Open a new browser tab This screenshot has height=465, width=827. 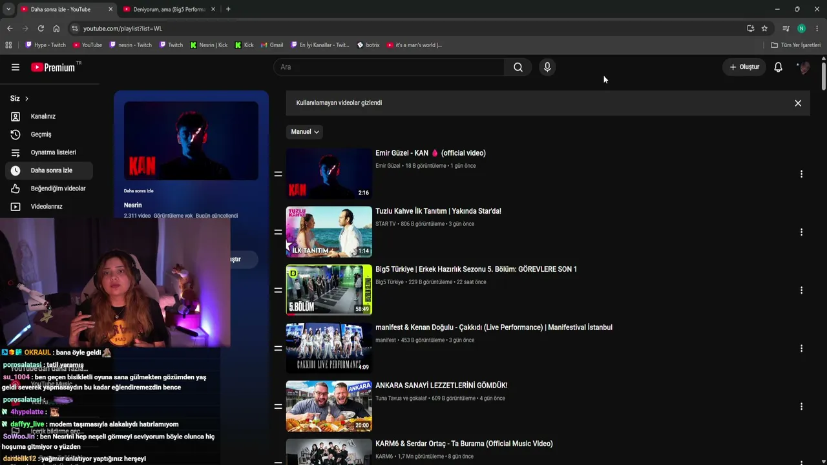tap(228, 9)
